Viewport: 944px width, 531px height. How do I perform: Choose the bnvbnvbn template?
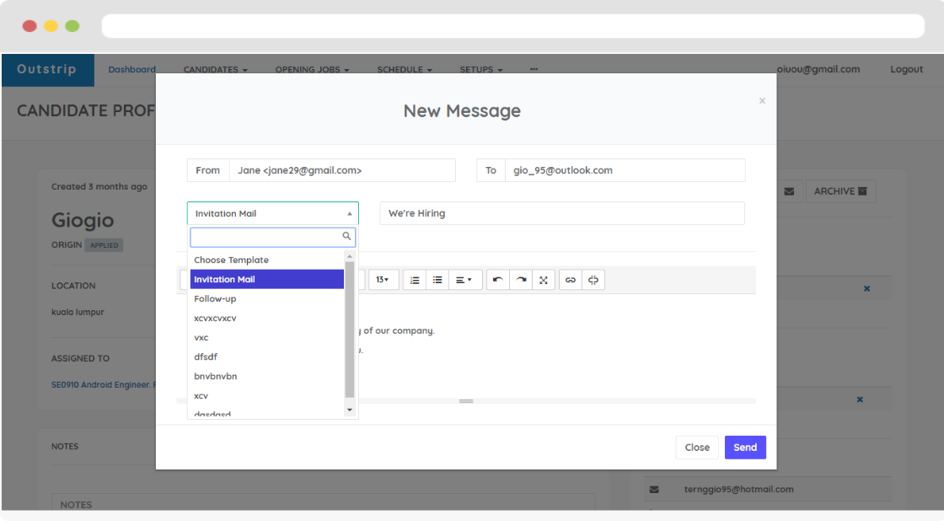click(266, 376)
